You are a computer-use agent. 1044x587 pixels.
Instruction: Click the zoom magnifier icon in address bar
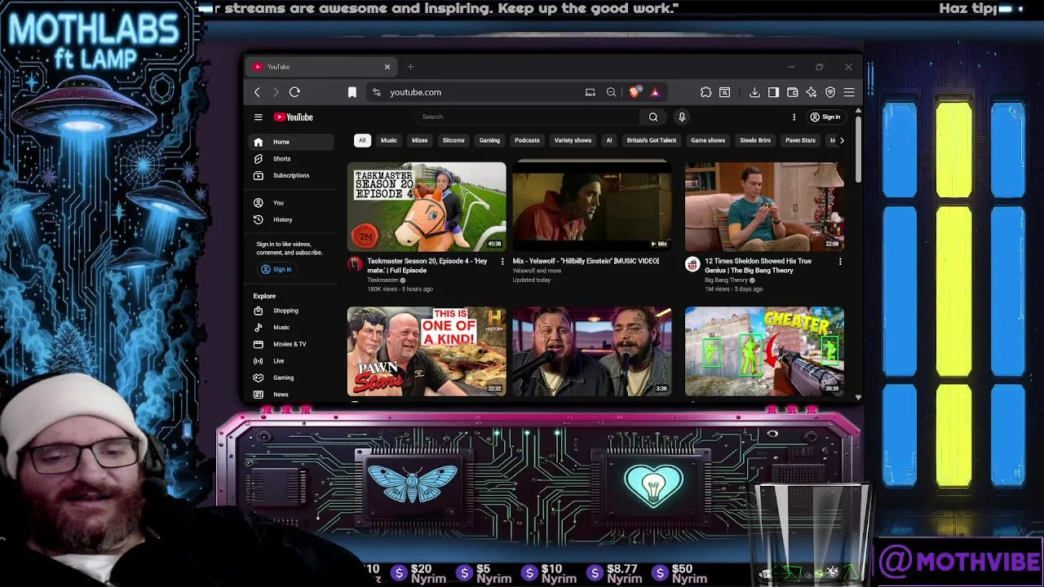coord(611,92)
